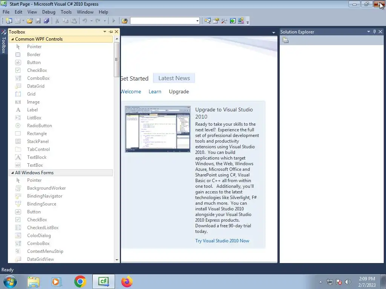
Task: Open the Toolbox window position dropdown
Action: click(x=105, y=32)
